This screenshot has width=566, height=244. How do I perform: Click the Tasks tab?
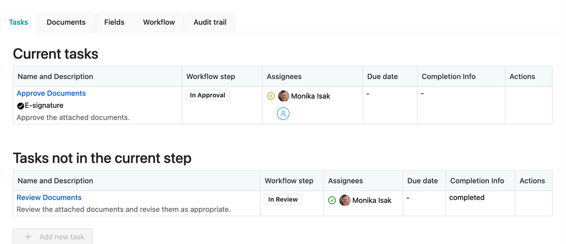pos(19,22)
